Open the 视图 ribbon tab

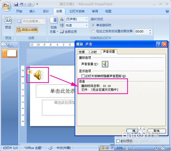108,11
